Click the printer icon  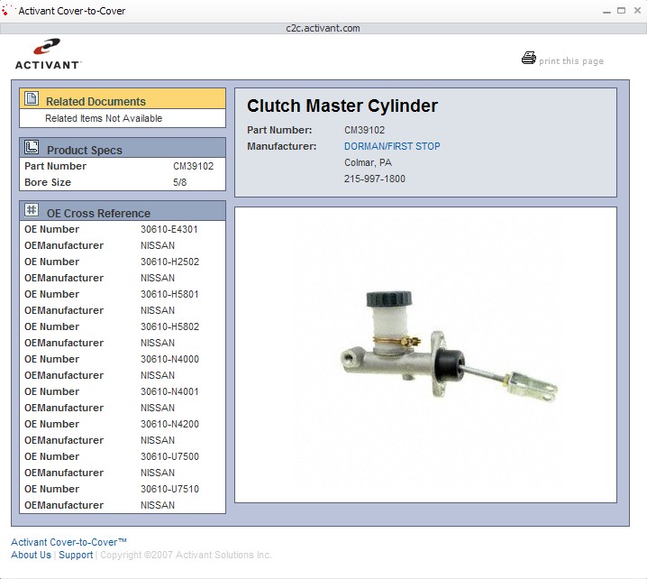point(528,59)
